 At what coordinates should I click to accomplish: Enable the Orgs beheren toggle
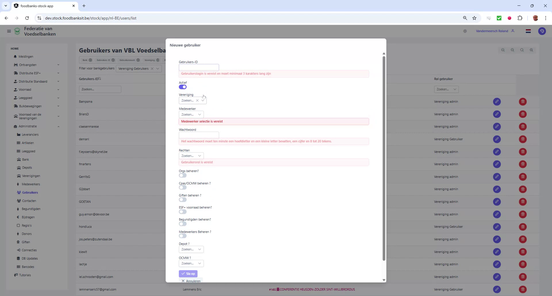click(183, 175)
